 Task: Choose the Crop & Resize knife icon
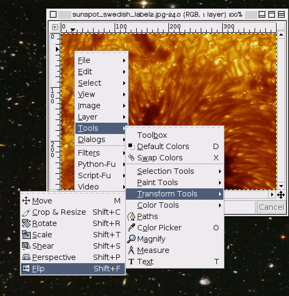(26, 212)
